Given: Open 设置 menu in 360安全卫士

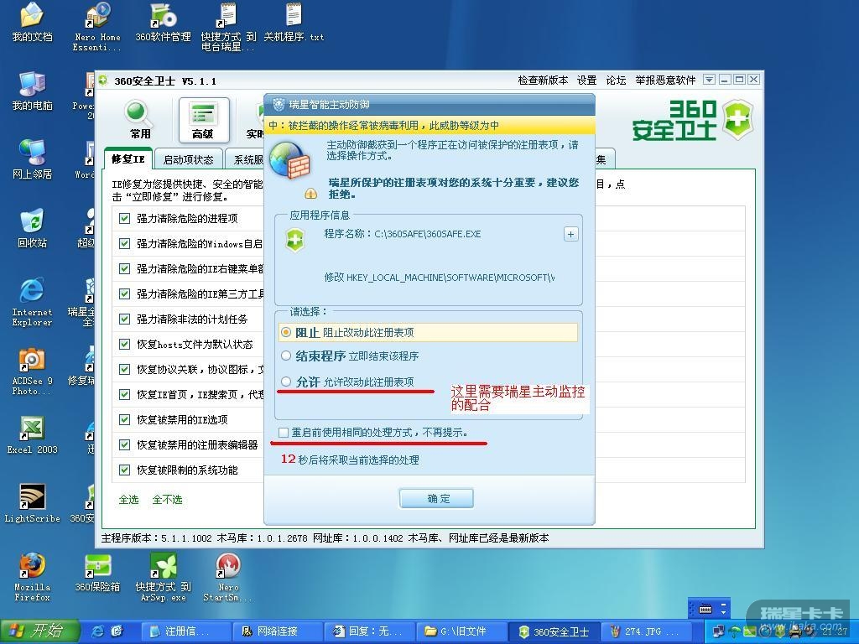Looking at the screenshot, I should (x=586, y=80).
